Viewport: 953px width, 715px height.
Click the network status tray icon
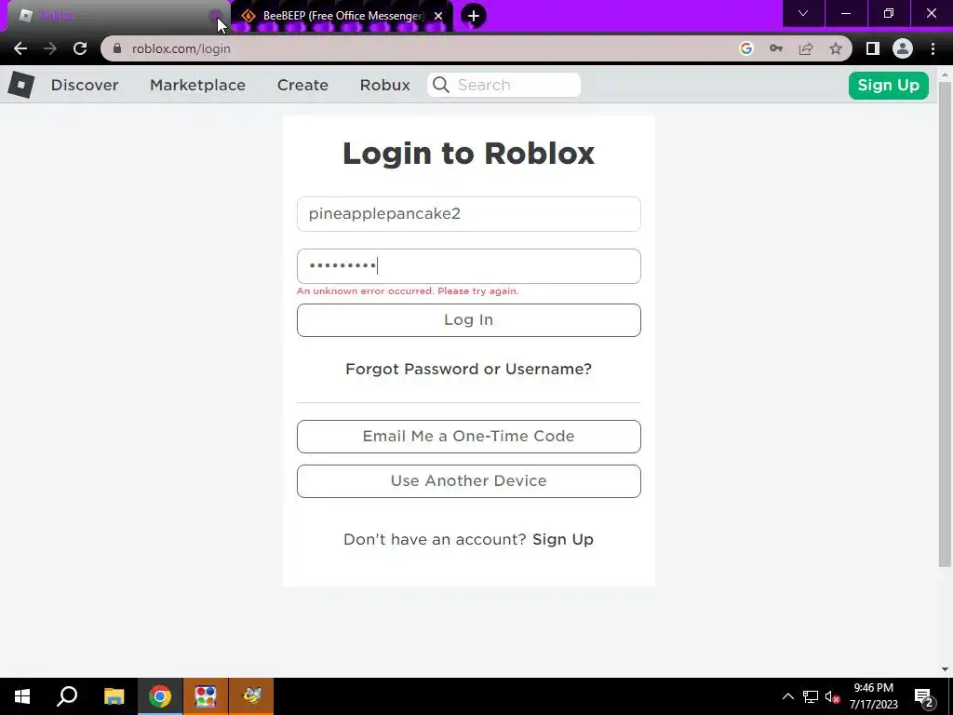coord(811,696)
